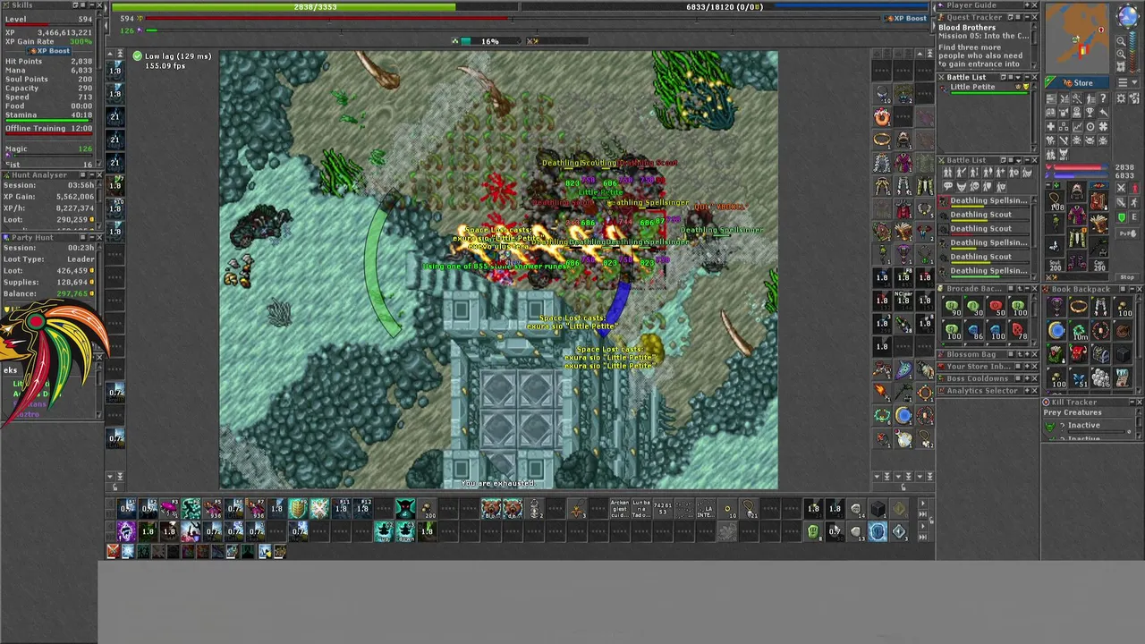Click the mushroom item hotkey showing 200
Screen dimensions: 1145x644
(427, 510)
